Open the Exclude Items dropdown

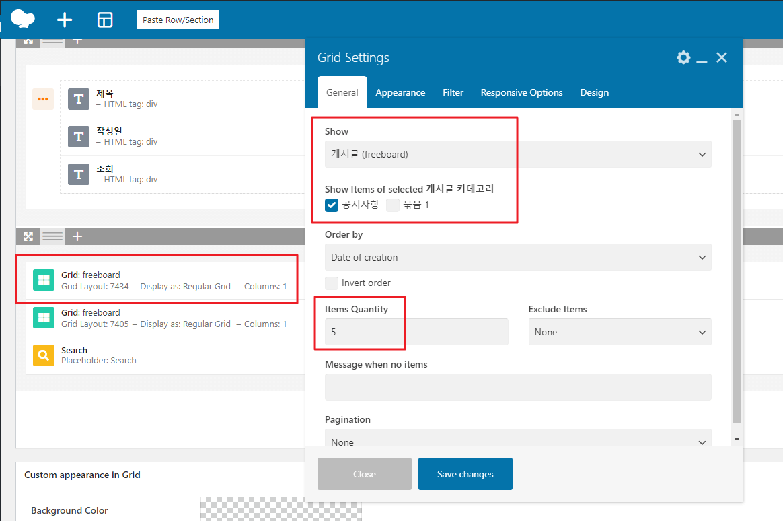pos(620,332)
